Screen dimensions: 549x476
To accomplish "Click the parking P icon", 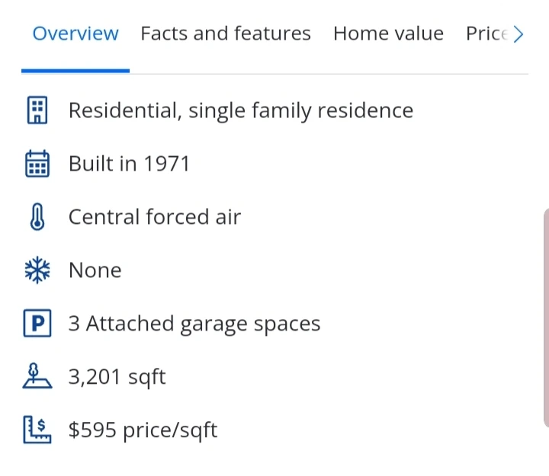I will pyautogui.click(x=37, y=324).
